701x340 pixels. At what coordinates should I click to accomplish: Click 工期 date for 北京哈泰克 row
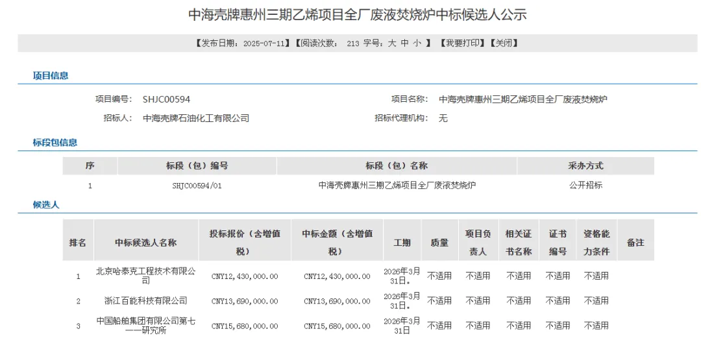tap(402, 276)
